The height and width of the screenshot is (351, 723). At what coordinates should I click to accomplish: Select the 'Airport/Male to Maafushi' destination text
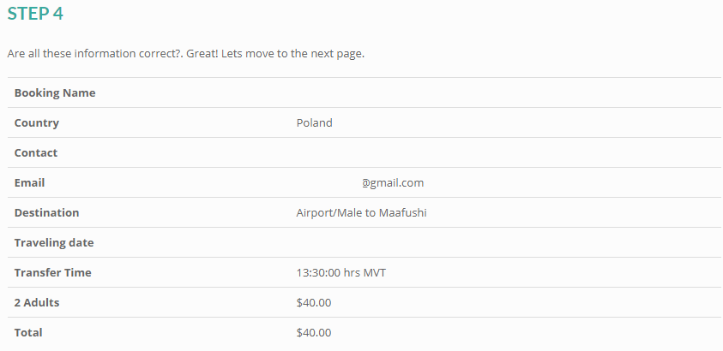point(361,212)
